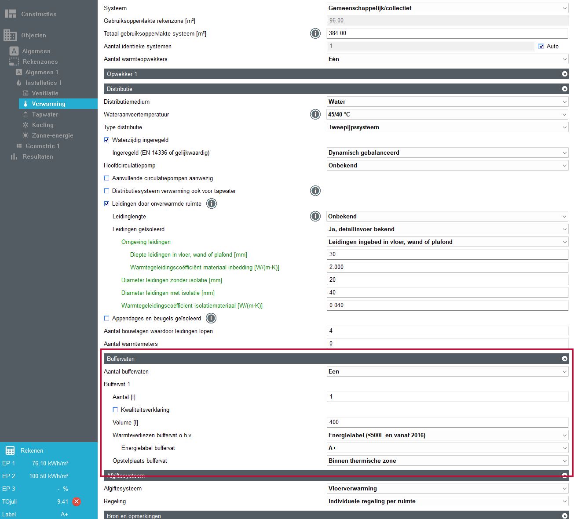Open the Distributiemedium dropdown
This screenshot has height=519, width=574.
tap(447, 102)
